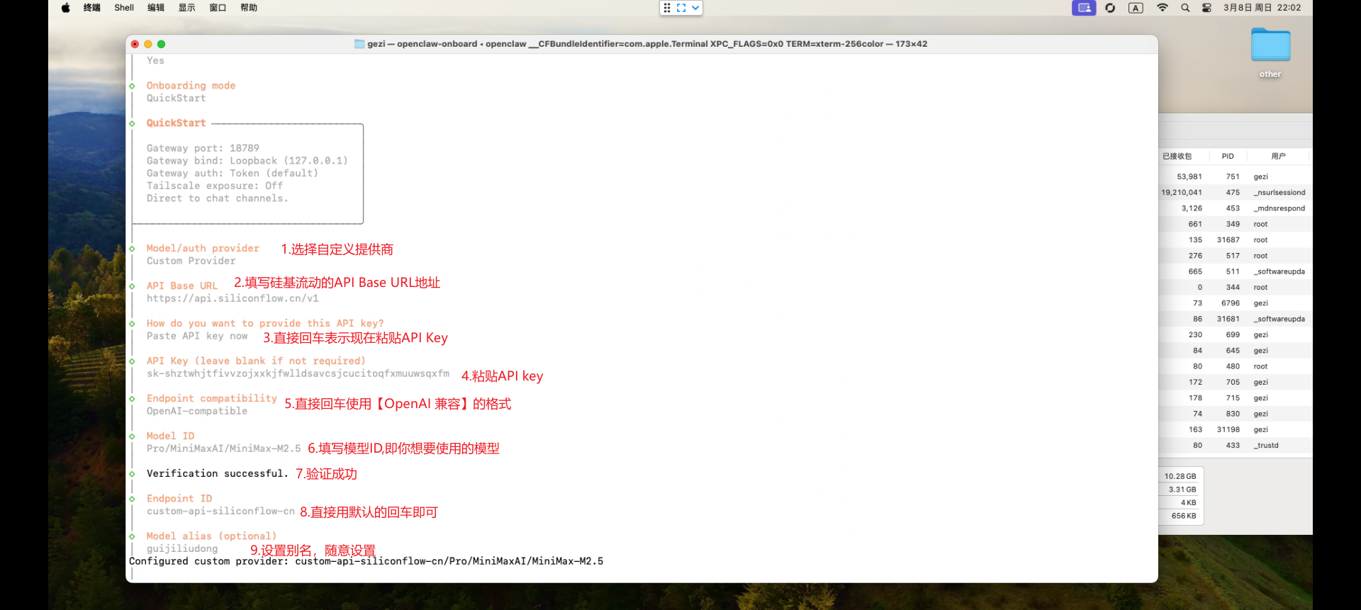Click the fullscreen capture brackets icon

[681, 8]
